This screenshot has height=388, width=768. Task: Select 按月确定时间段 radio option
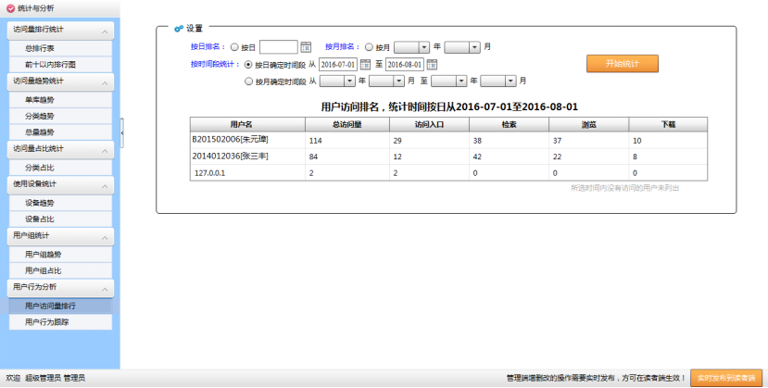pos(247,81)
